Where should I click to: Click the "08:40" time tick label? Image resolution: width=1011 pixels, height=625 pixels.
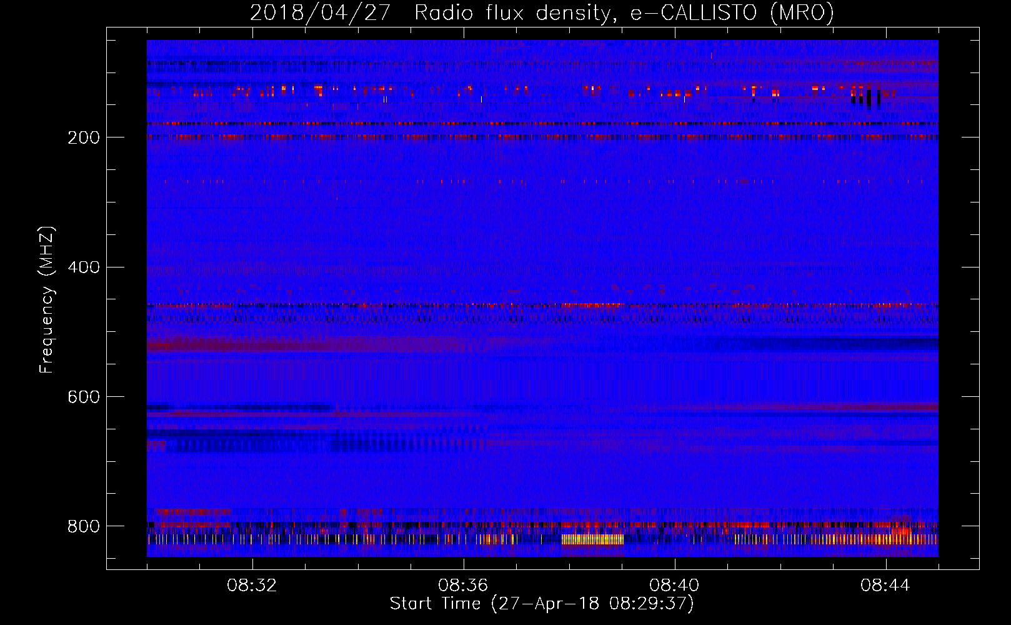[x=675, y=586]
